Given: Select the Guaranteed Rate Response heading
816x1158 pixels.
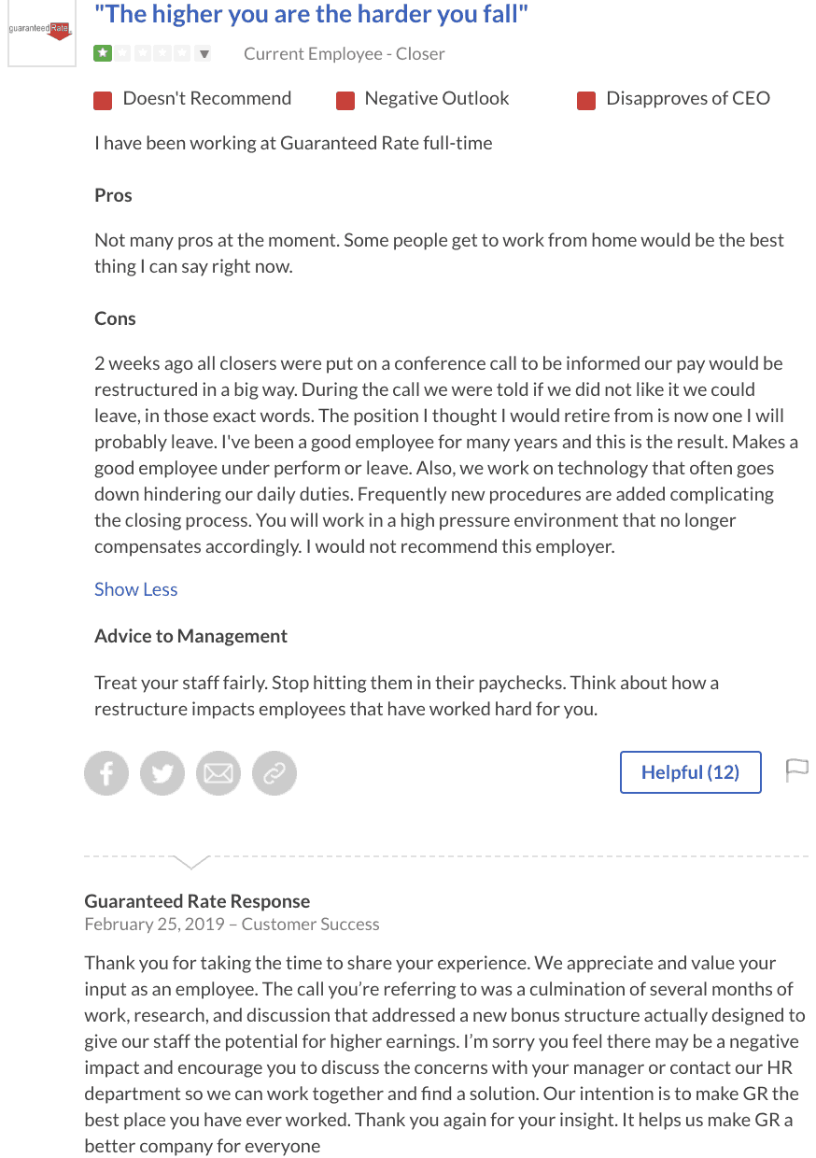Looking at the screenshot, I should pos(197,901).
